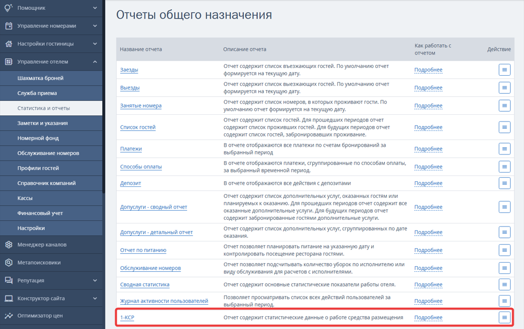The image size is (524, 329).
Task: Collapse the Управление отелем chevron
Action: (x=95, y=62)
